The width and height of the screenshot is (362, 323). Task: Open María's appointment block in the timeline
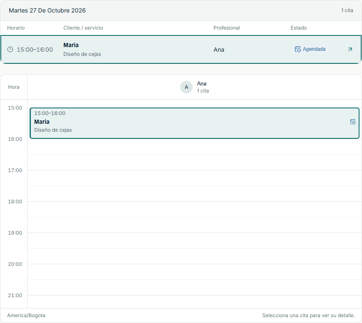(194, 123)
